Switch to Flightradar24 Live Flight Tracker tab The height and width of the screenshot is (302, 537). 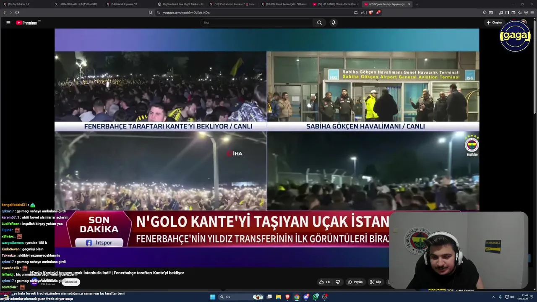pos(181,4)
